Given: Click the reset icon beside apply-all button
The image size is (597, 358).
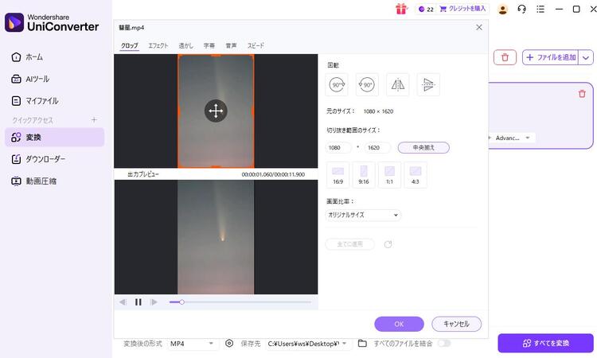Looking at the screenshot, I should [x=388, y=244].
